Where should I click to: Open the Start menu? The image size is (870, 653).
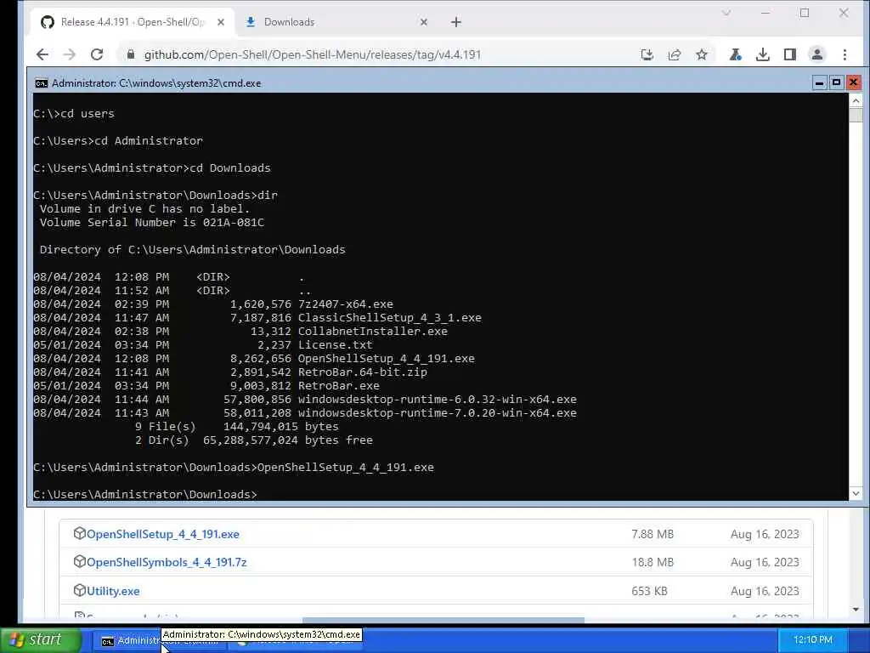tap(40, 639)
